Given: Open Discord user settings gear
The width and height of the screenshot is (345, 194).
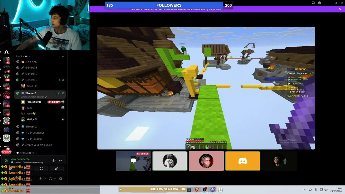Looking at the screenshot, I should coord(61,179).
